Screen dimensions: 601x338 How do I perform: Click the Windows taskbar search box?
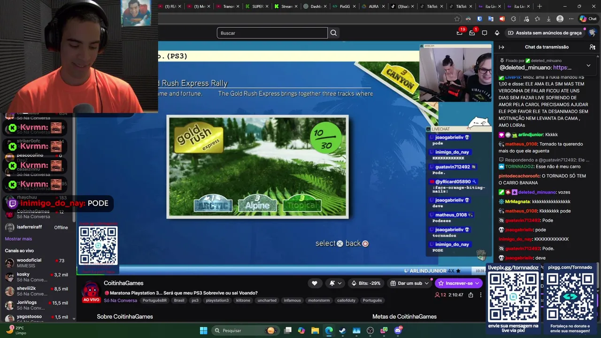pos(245,330)
